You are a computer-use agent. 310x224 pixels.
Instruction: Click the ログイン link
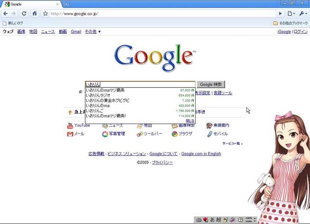point(301,32)
